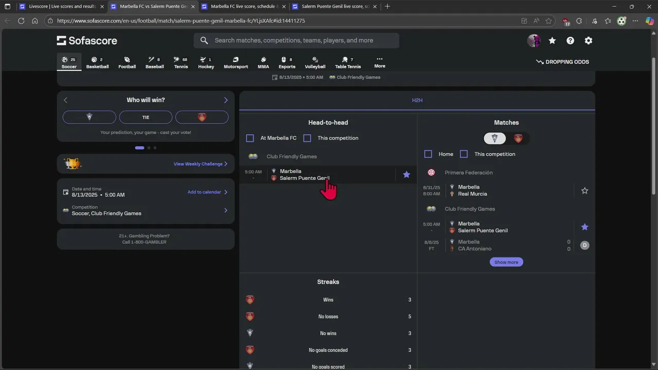
Task: Select the Basketball sport tab
Action: pos(97,63)
